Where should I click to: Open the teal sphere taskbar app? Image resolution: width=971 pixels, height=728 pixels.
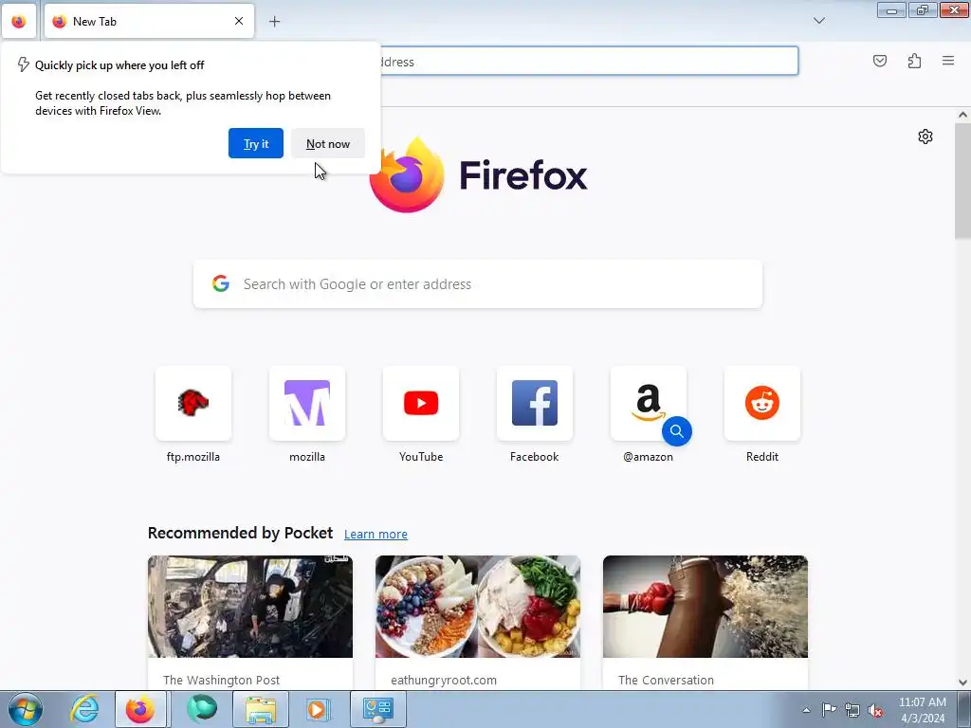click(203, 709)
